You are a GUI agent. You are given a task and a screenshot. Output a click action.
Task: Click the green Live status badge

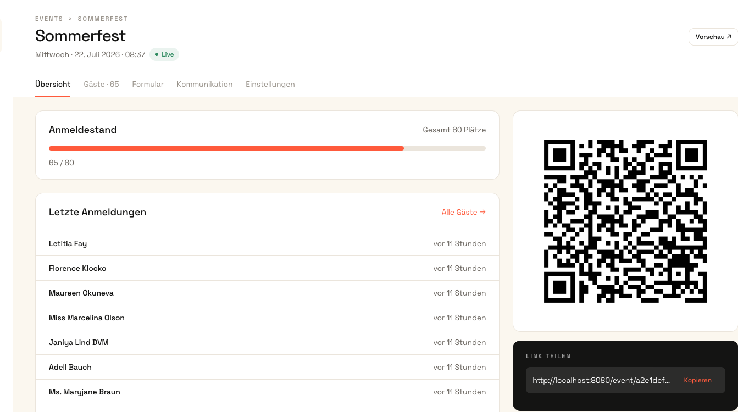(x=164, y=54)
